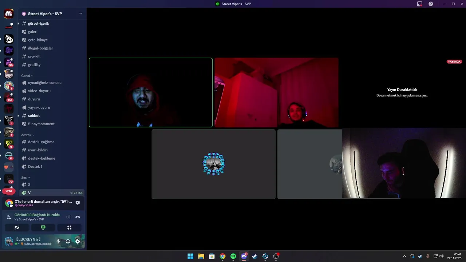Image resolution: width=466 pixels, height=262 pixels.
Task: Open the inbox icon in title bar
Action: (419, 4)
